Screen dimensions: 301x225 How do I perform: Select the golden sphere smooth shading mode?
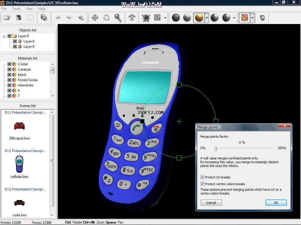tap(199, 18)
